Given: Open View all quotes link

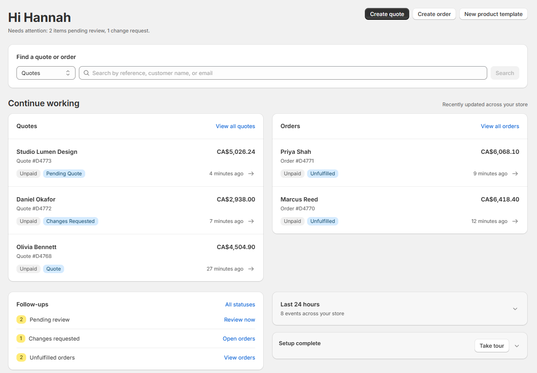Looking at the screenshot, I should (235, 126).
